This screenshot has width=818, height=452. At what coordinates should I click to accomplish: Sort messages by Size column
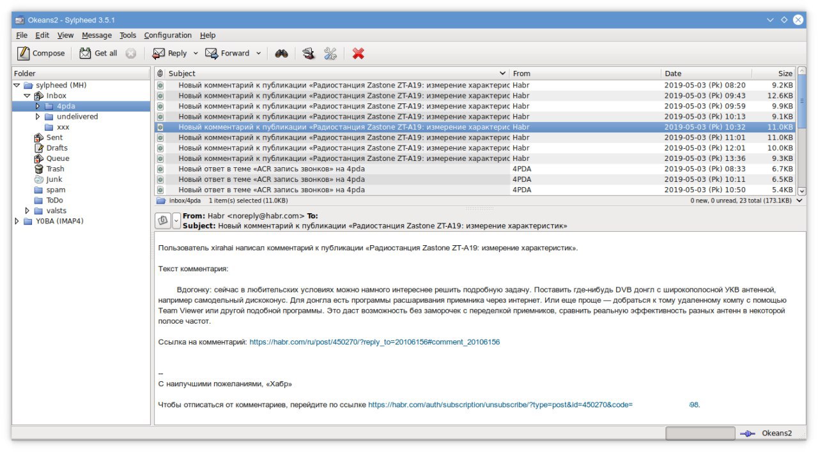773,73
